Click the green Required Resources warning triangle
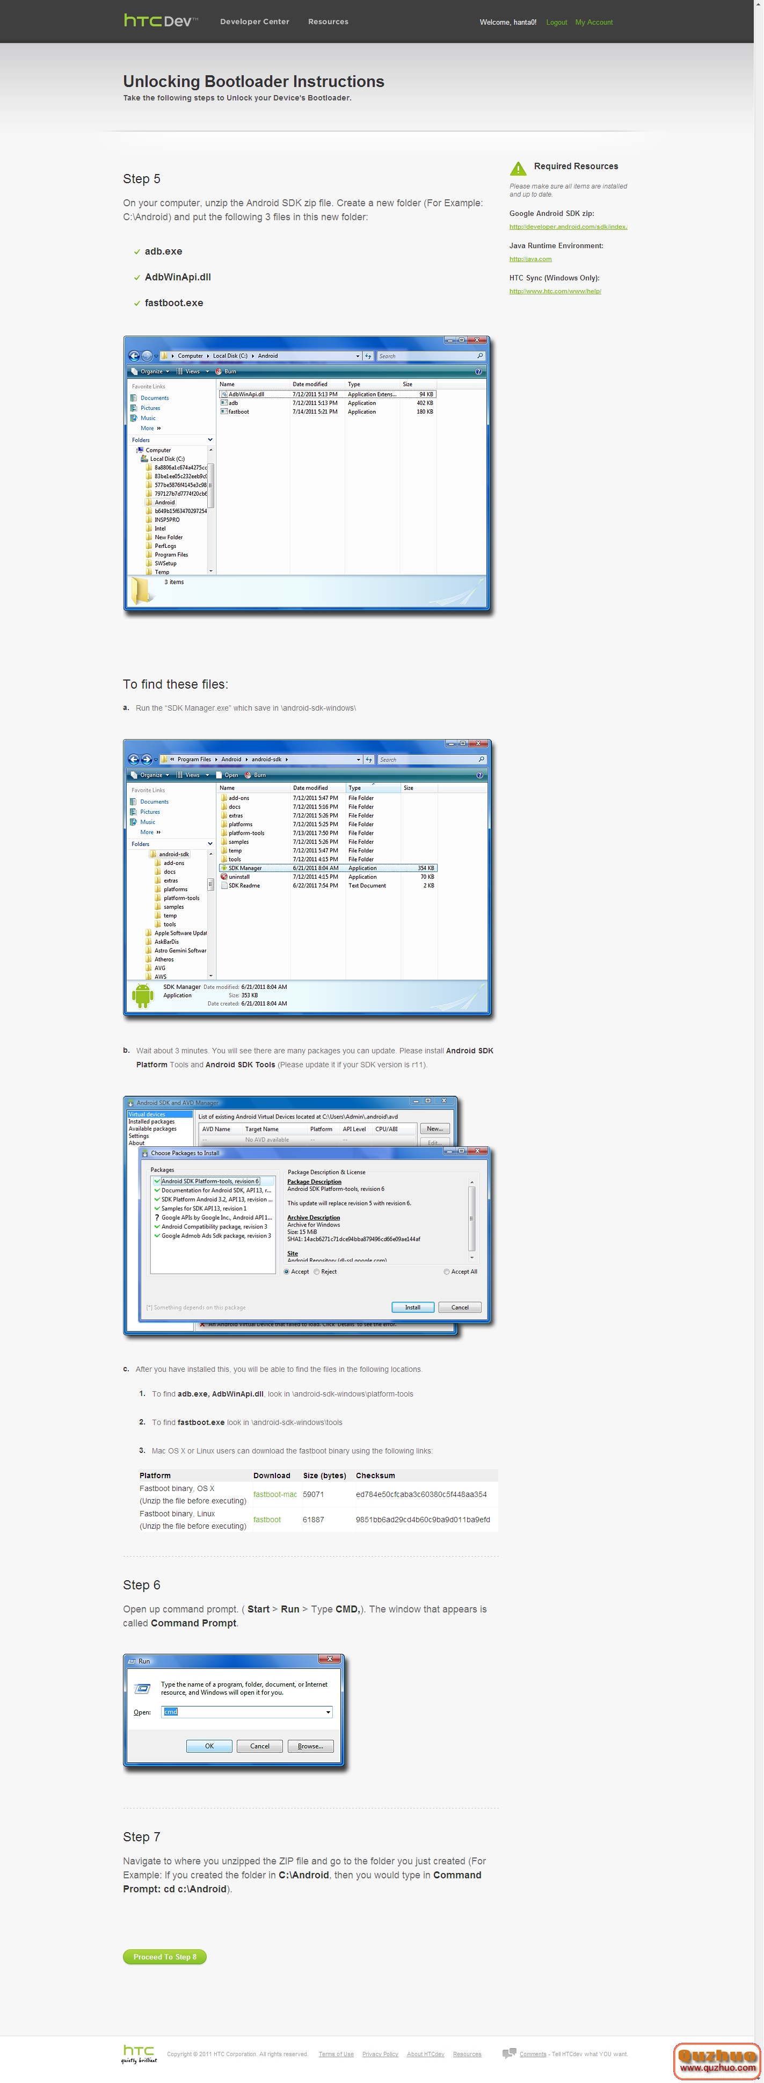Screen dimensions: 764x2083 coord(518,168)
